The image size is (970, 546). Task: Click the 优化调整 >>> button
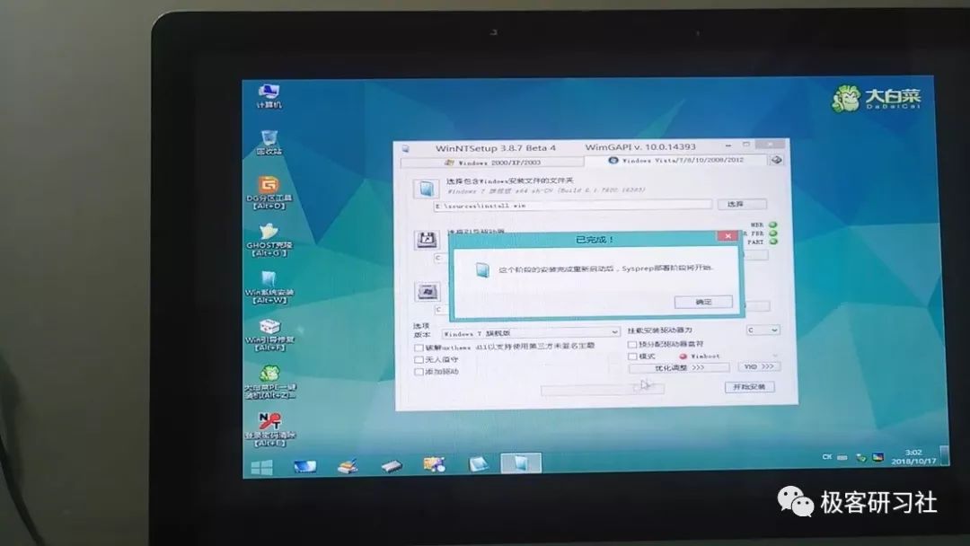pyautogui.click(x=679, y=367)
